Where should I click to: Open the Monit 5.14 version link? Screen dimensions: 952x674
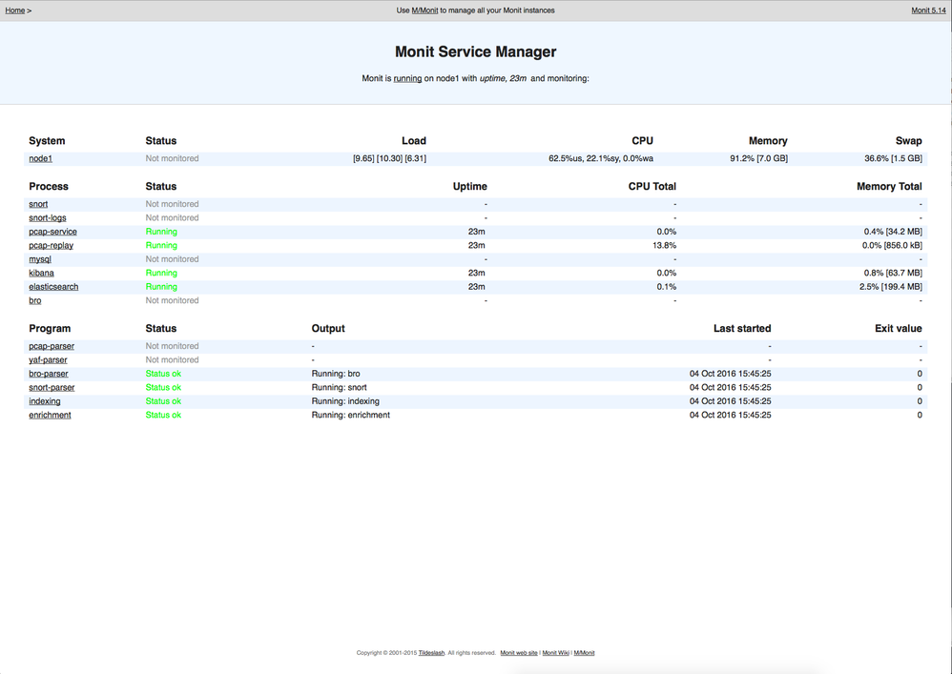tap(927, 10)
